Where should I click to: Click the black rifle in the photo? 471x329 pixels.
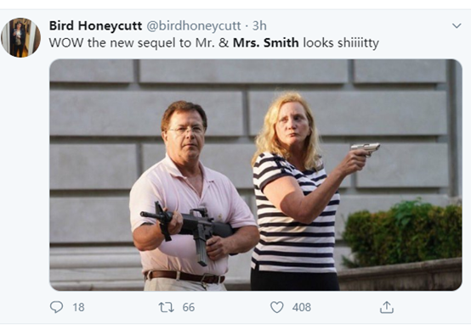tap(188, 229)
